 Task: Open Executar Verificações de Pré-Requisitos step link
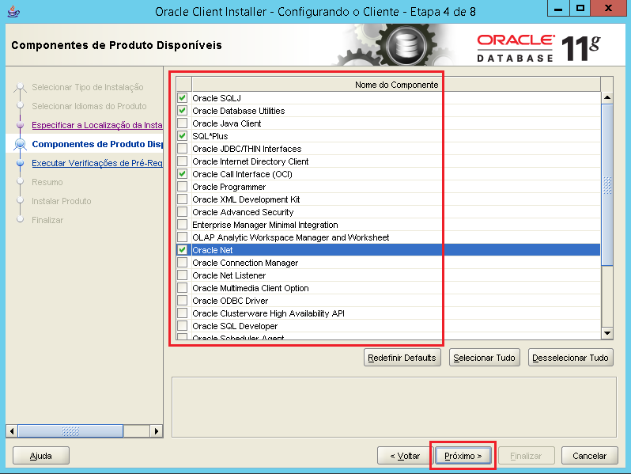coord(97,163)
